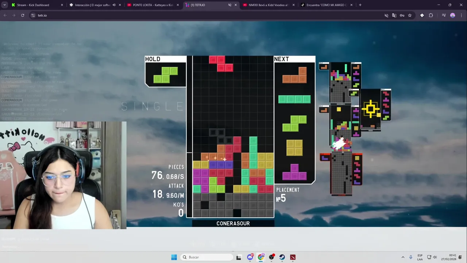Image resolution: width=467 pixels, height=263 pixels.
Task: Open network and volume quick settings
Action: coord(432,257)
